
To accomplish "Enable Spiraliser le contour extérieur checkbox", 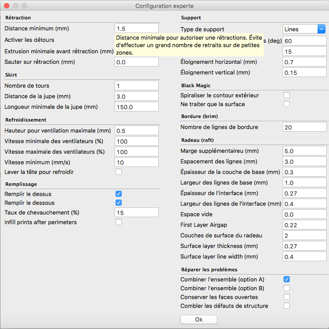I will pos(287,95).
